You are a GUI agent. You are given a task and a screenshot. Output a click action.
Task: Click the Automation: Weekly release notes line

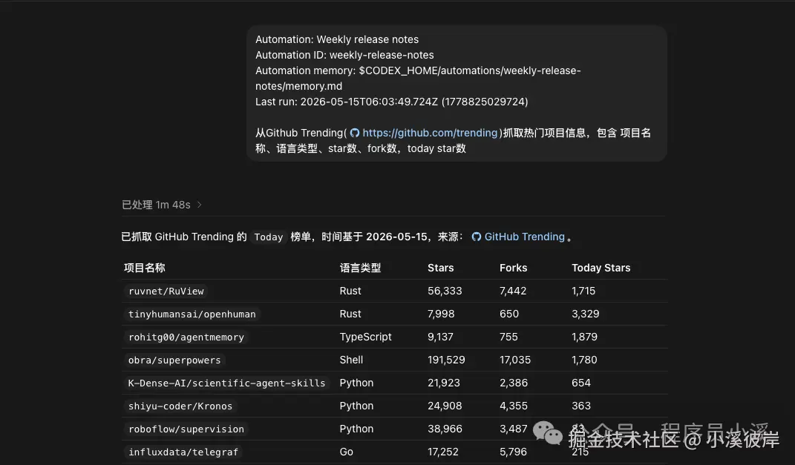coord(337,39)
